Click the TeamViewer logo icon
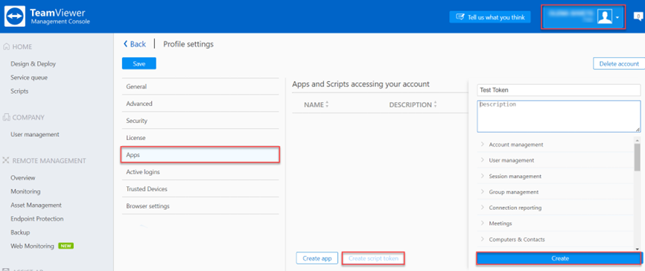The height and width of the screenshot is (271, 645). 15,16
